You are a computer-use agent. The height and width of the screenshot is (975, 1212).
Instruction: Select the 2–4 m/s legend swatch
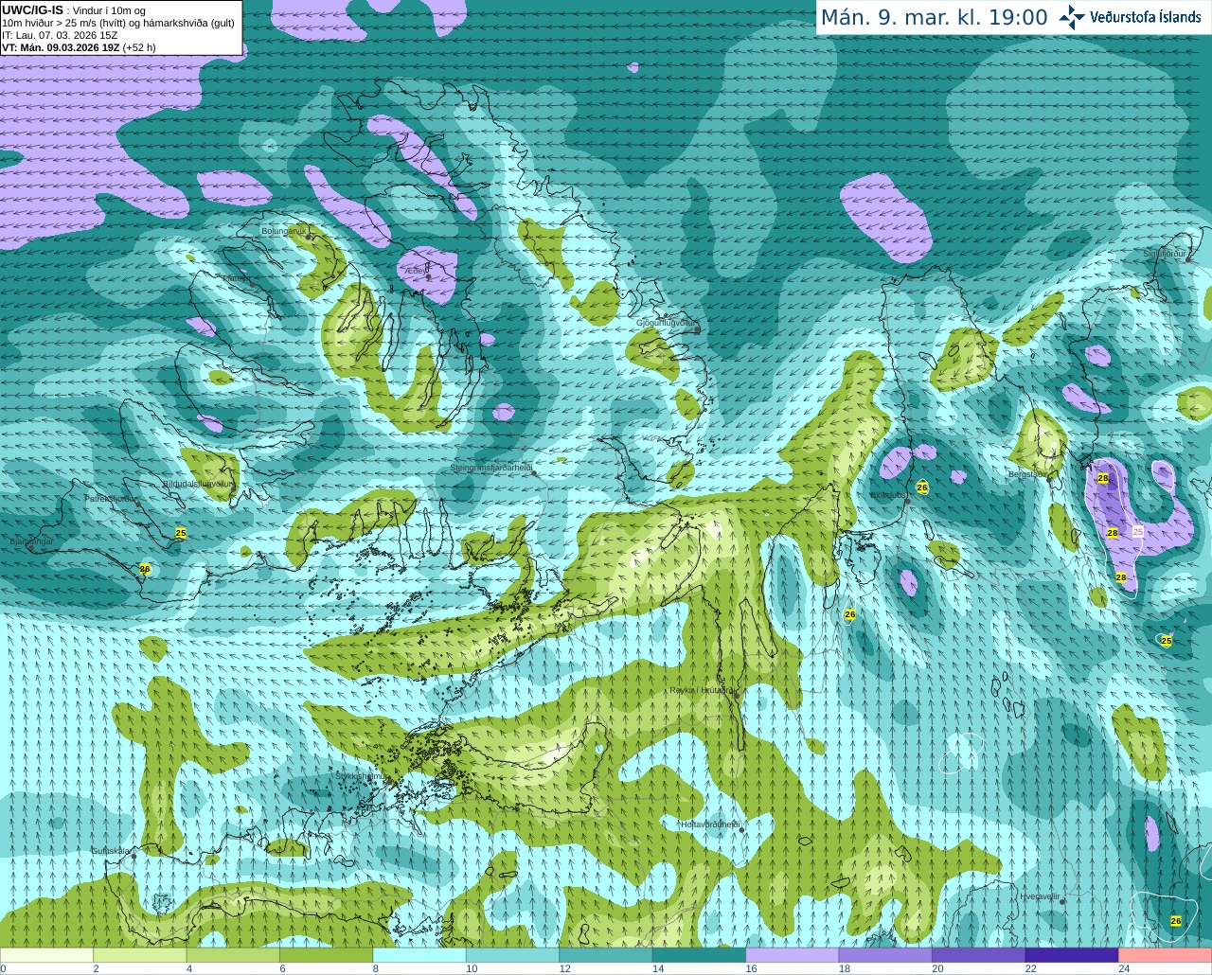pyautogui.click(x=139, y=955)
